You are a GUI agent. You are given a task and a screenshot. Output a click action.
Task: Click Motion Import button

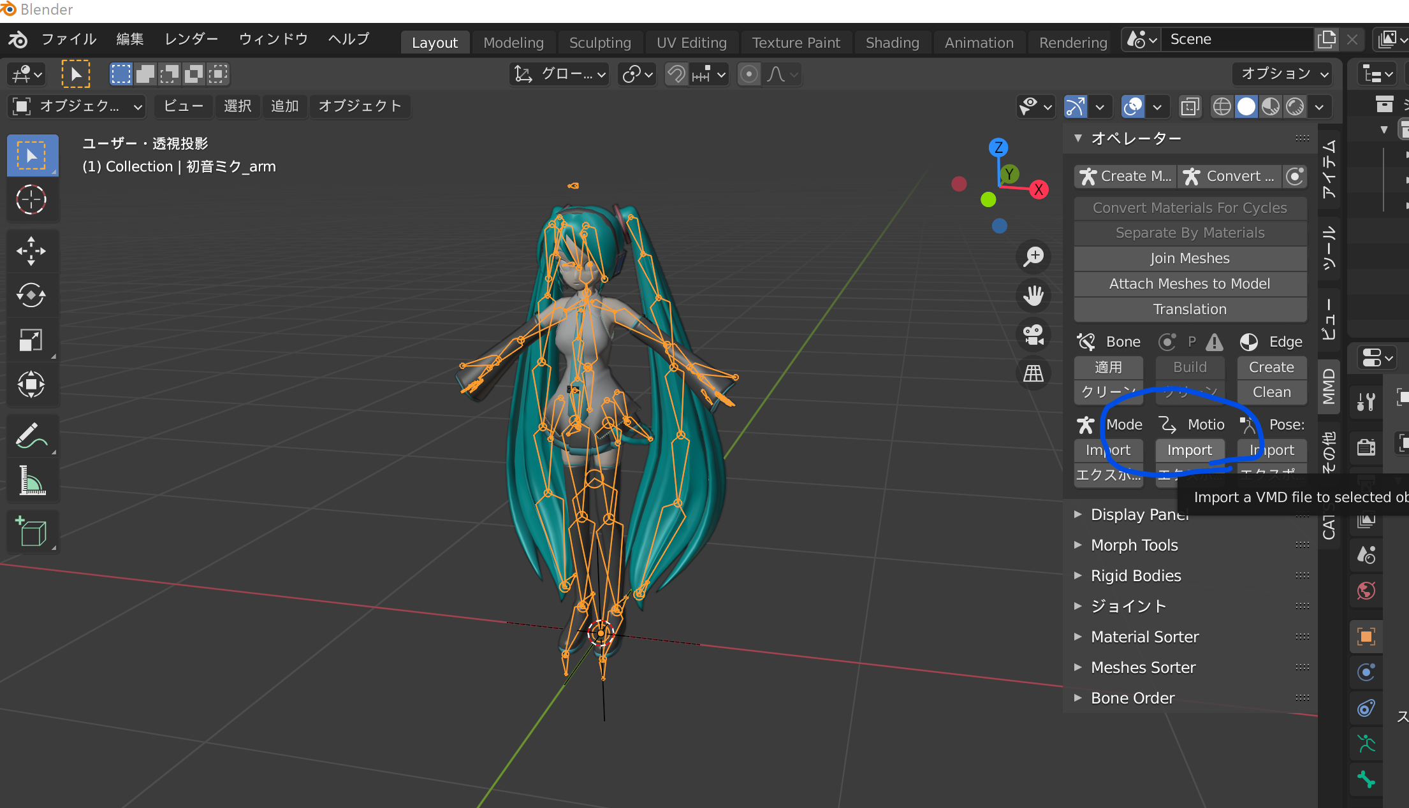click(x=1190, y=450)
